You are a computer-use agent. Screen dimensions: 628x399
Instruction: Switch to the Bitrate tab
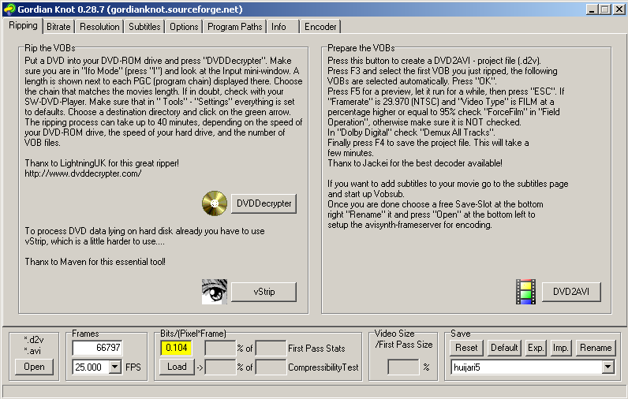pos(58,27)
